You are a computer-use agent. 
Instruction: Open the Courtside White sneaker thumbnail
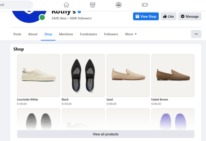(39, 75)
